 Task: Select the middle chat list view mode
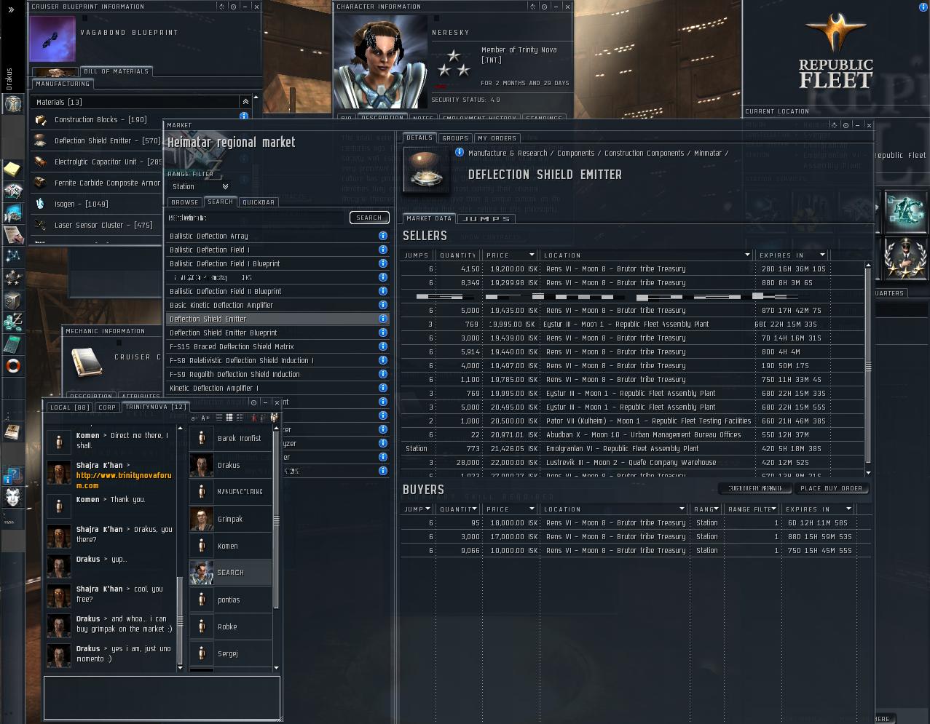(229, 418)
